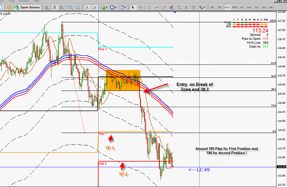Click the large red 113.24 price readout

pos(260,31)
